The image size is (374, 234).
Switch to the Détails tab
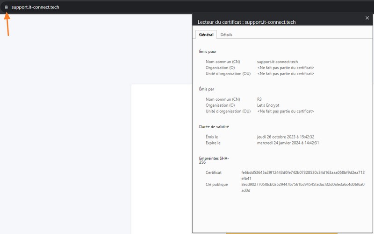click(226, 35)
